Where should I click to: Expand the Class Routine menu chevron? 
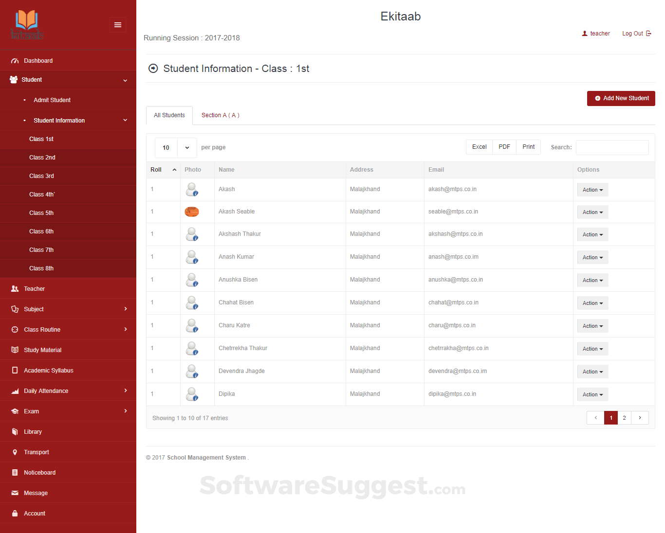tap(126, 329)
